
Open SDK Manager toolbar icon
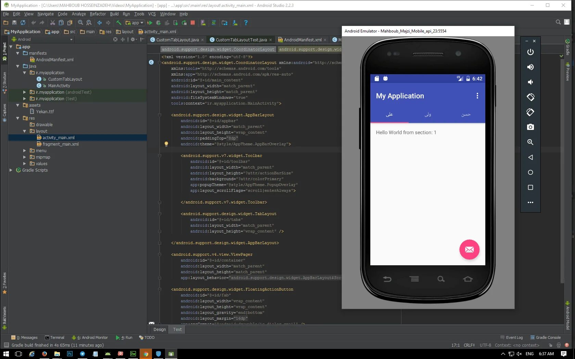(235, 23)
